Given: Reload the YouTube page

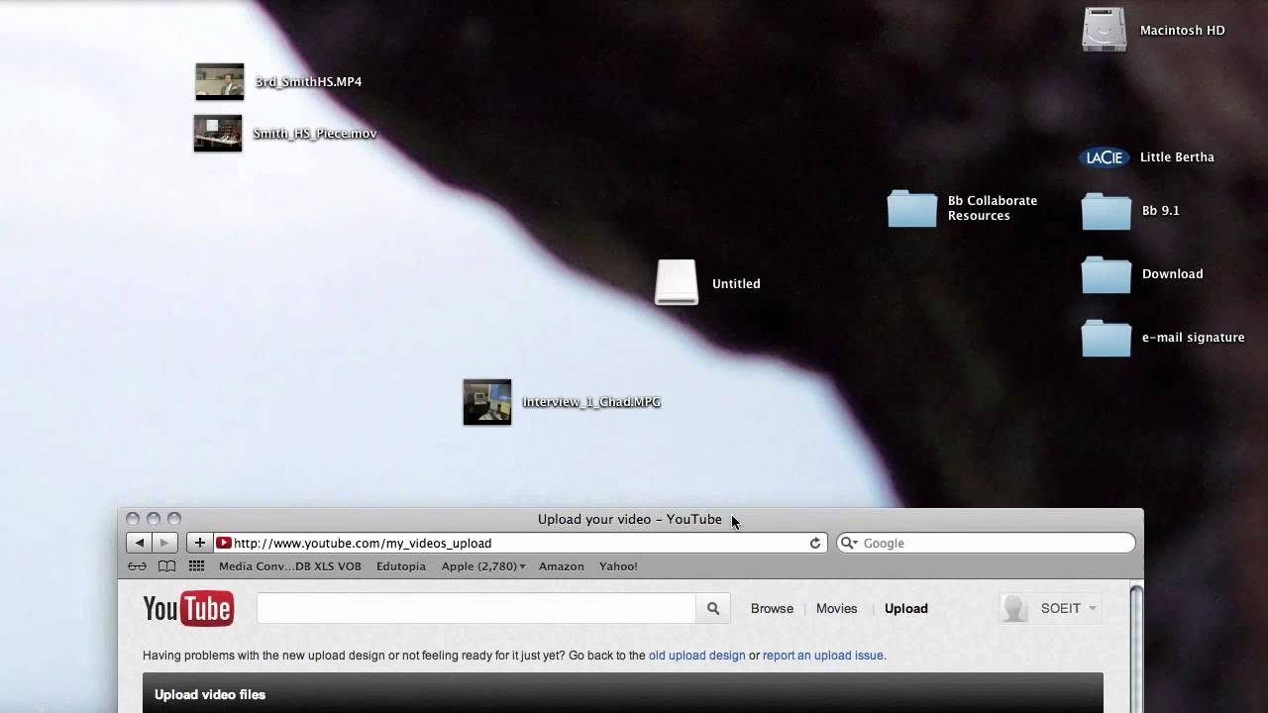Looking at the screenshot, I should pyautogui.click(x=815, y=543).
